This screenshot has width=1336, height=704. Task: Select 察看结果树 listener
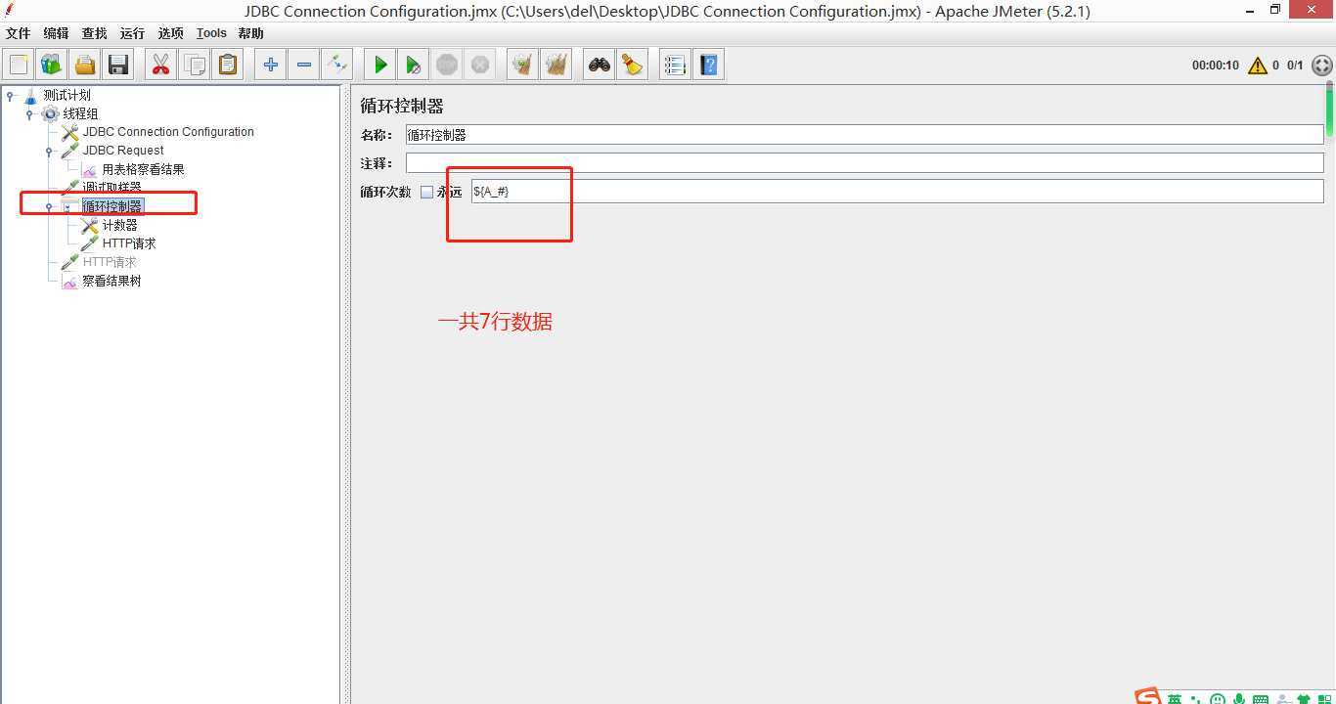111,281
